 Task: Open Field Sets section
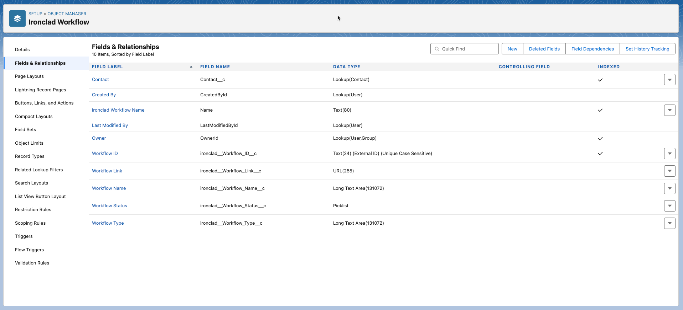coord(26,130)
